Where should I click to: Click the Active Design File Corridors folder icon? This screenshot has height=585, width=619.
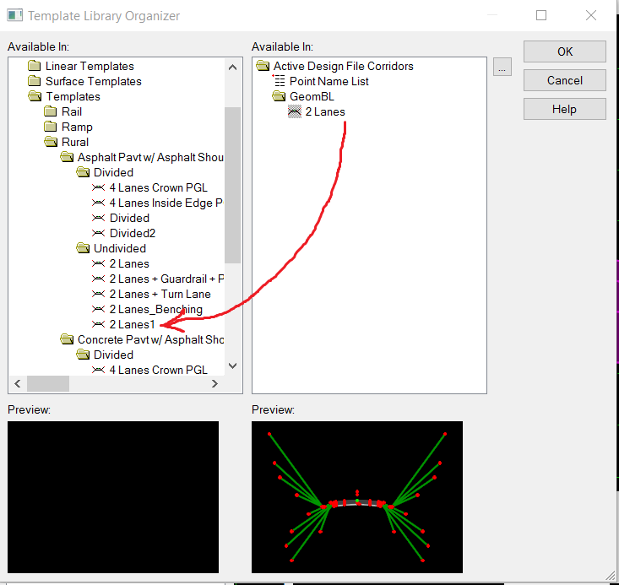263,66
